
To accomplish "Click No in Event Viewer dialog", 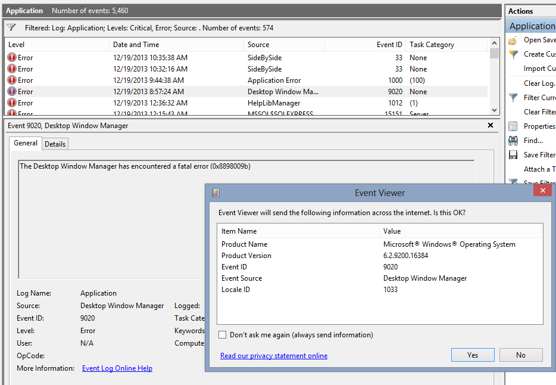I will 521,355.
